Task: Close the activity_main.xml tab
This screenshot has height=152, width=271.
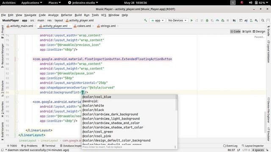Action: [35, 26]
